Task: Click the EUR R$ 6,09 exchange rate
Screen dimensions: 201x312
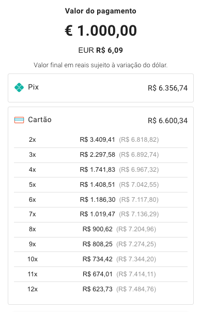Action: 100,50
